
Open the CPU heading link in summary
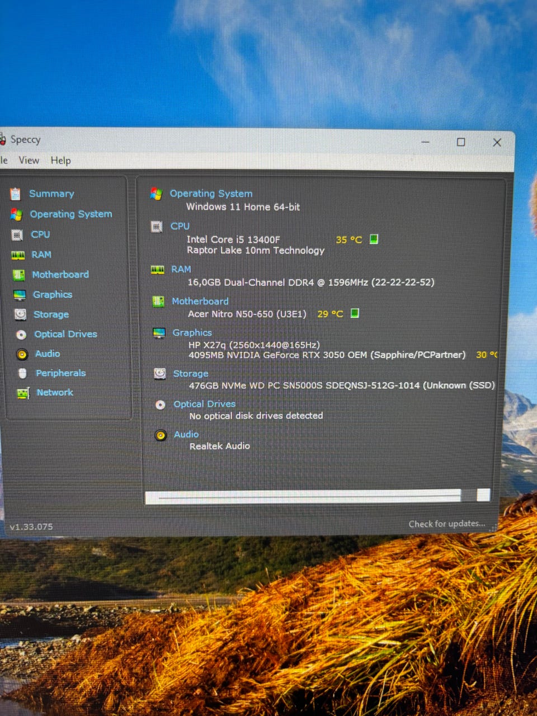pyautogui.click(x=180, y=226)
